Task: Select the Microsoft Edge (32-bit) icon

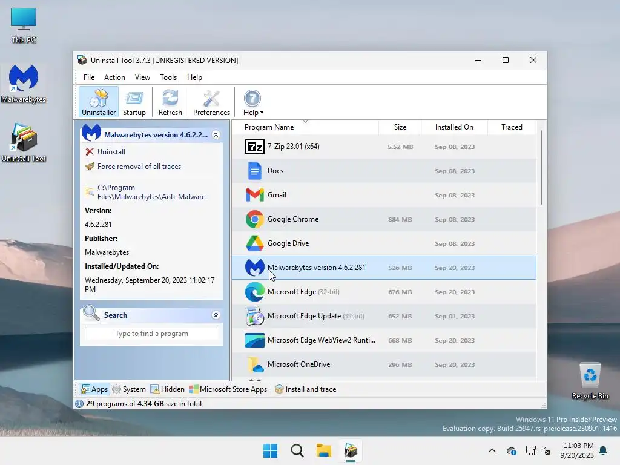Action: 255,292
